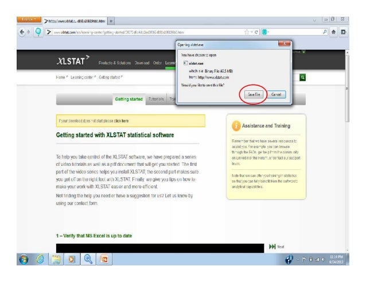Image resolution: width=366 pixels, height=282 pixels.
Task: Click the xlstat.exe file icon in dialog
Action: click(185, 63)
